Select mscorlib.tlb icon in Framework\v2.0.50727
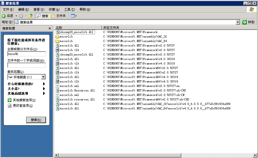This screenshot has height=158, width=258. point(57,50)
